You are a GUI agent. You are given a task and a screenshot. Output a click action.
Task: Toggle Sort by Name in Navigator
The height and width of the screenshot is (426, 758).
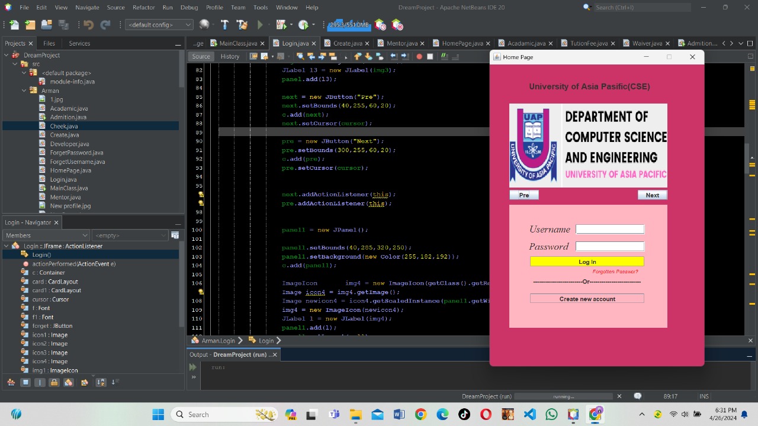(x=101, y=382)
